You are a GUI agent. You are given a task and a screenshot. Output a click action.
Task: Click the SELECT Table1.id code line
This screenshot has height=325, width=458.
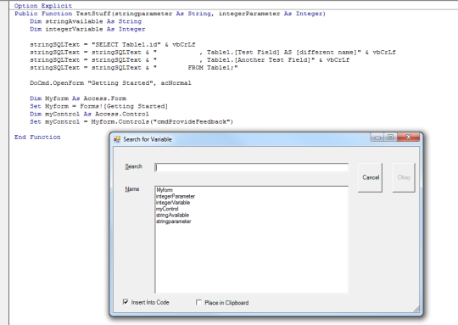click(x=113, y=45)
